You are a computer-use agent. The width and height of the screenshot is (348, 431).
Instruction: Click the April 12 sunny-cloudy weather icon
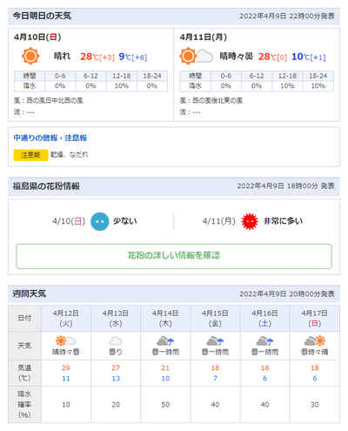click(66, 340)
